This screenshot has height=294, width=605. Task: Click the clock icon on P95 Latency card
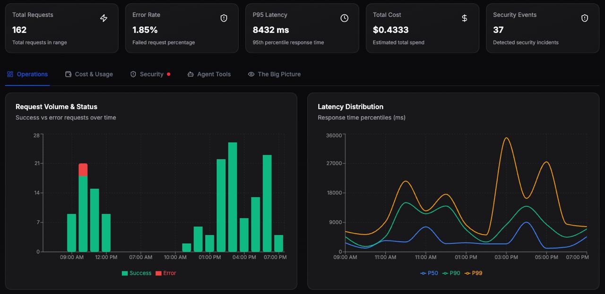[345, 18]
